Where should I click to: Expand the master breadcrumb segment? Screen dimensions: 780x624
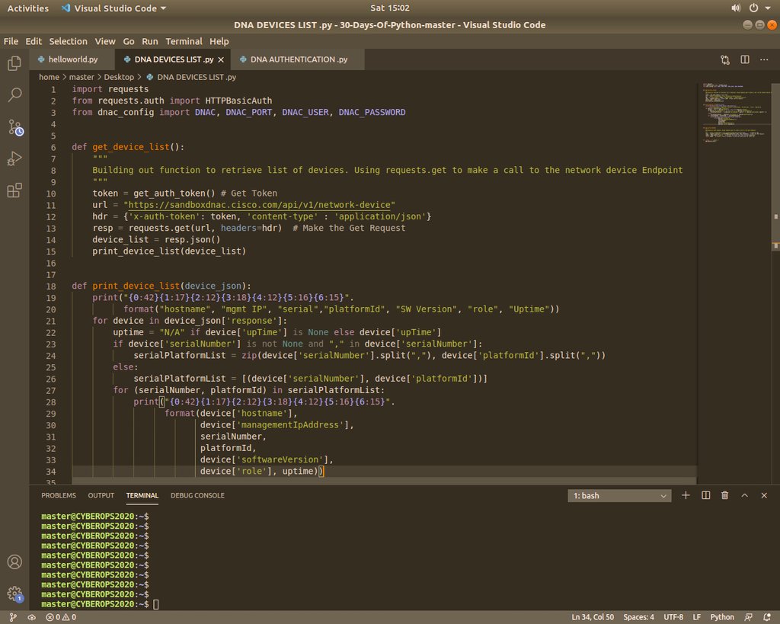82,77
